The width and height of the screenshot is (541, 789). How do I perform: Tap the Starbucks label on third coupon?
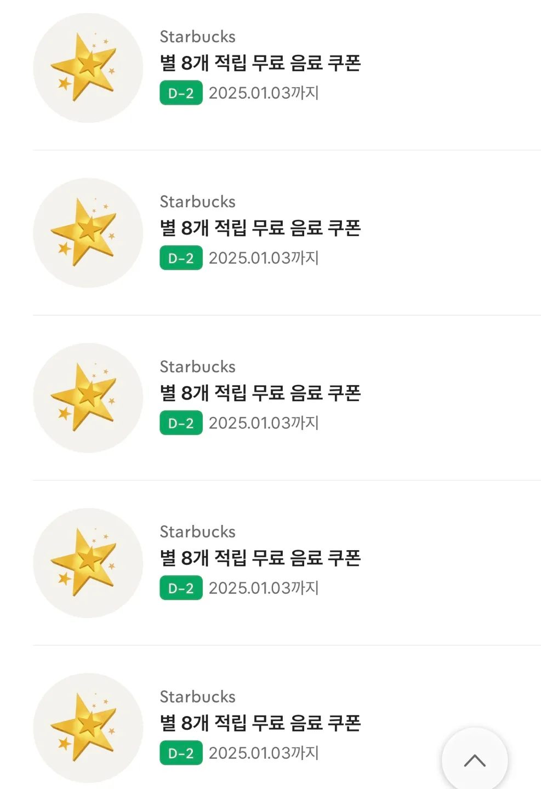(x=197, y=367)
